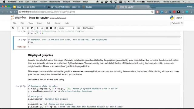Click Phillip Kuznetsov user name in menu bar
This screenshot has width=194, height=109.
[x=171, y=2]
